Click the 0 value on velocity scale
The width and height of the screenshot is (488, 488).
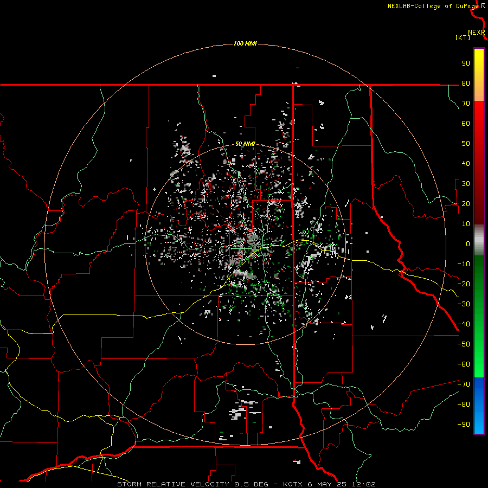(x=468, y=244)
